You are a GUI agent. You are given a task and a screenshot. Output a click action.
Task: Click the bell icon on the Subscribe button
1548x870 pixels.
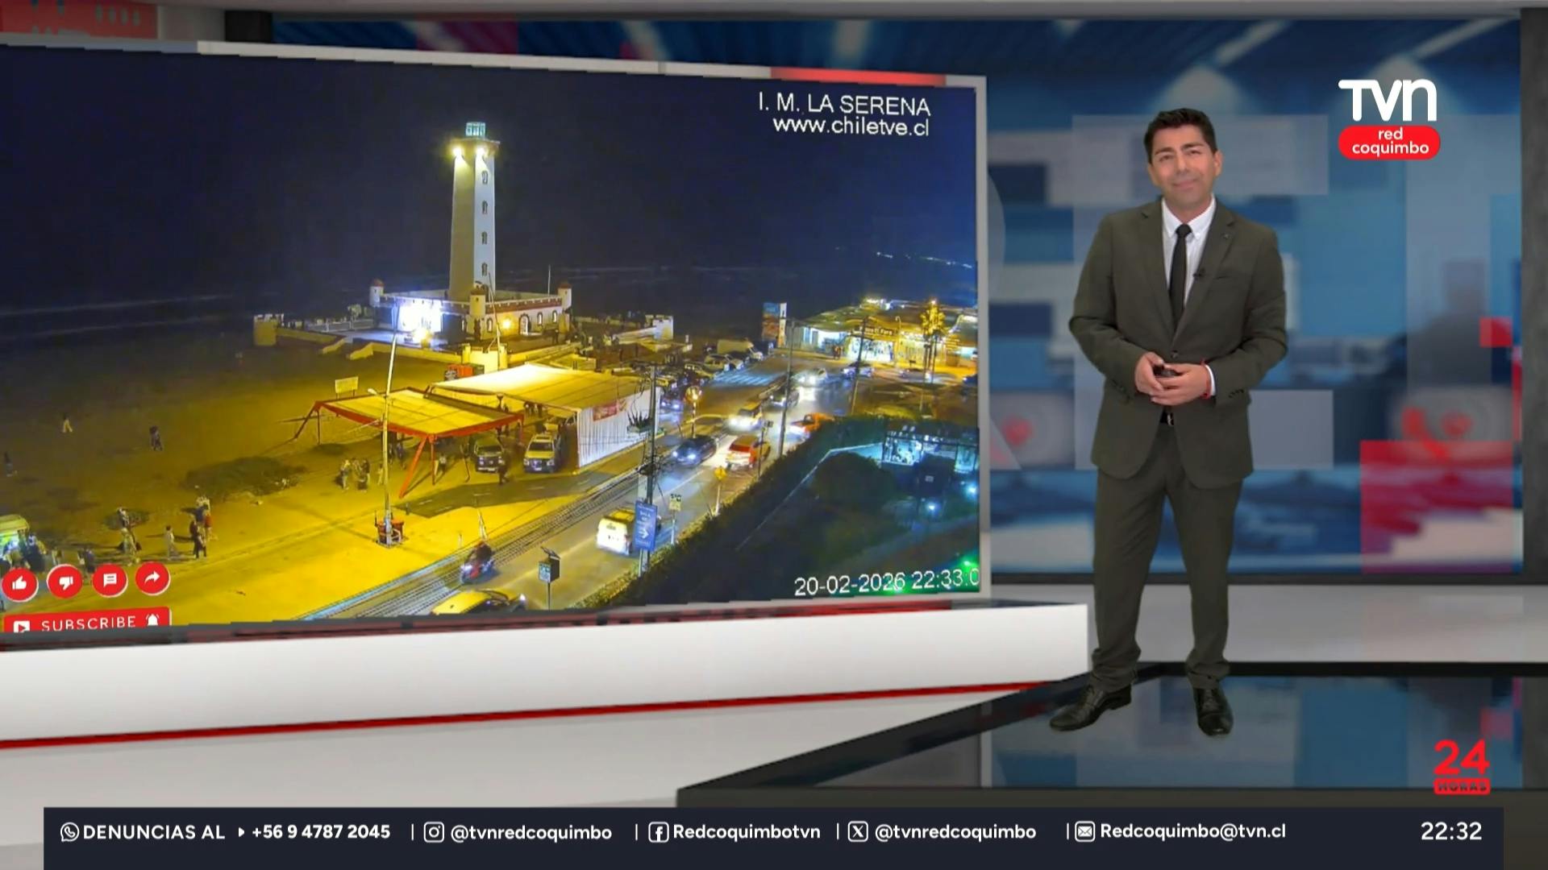(x=153, y=619)
